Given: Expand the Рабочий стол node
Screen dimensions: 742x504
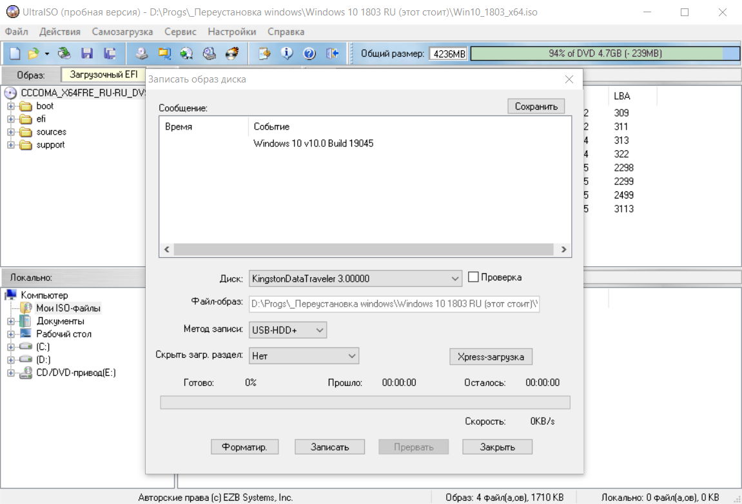Looking at the screenshot, I should pos(10,334).
